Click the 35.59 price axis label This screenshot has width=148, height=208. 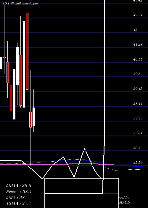(x=138, y=163)
